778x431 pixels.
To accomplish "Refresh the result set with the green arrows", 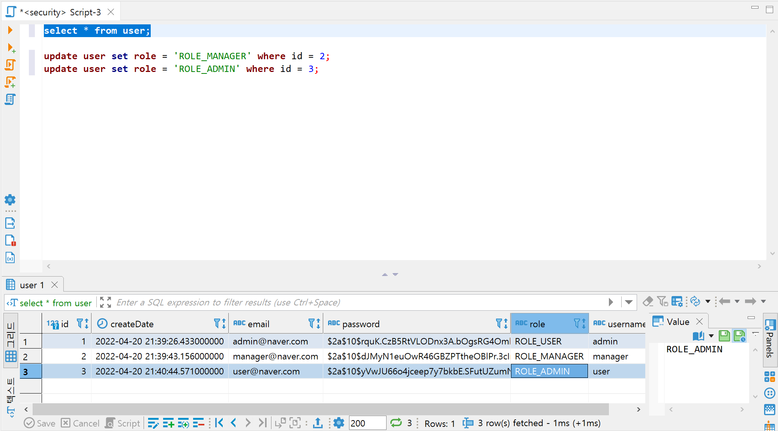I will (x=396, y=423).
